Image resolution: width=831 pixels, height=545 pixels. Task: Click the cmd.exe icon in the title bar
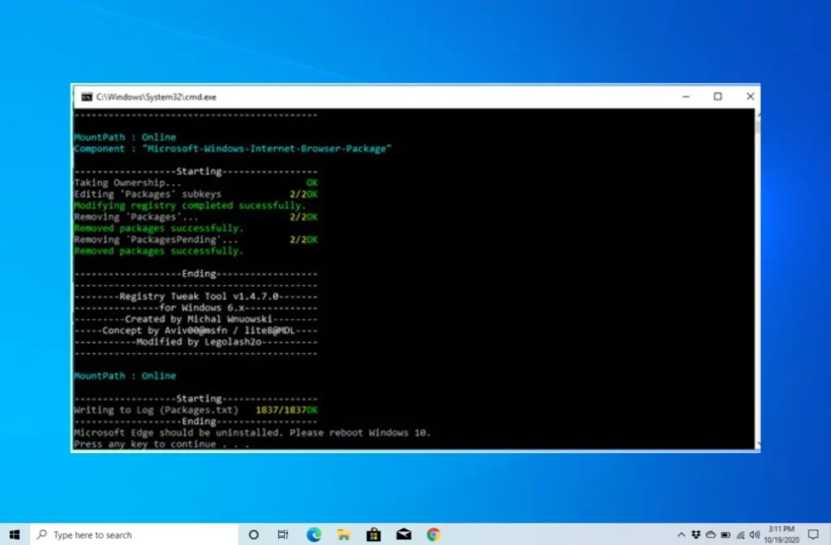tap(86, 96)
